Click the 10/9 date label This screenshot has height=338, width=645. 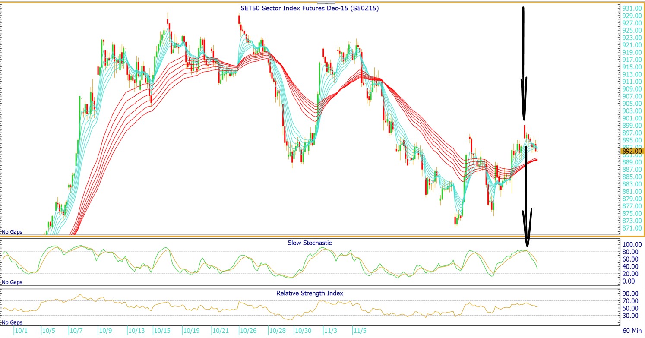pyautogui.click(x=105, y=331)
